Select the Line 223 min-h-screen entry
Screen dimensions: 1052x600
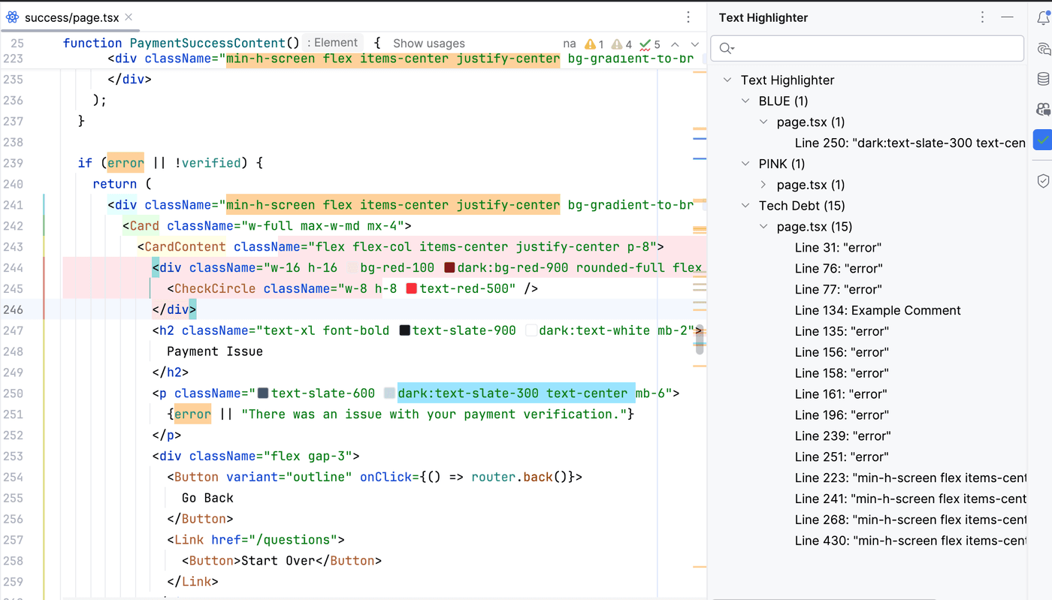(x=911, y=478)
